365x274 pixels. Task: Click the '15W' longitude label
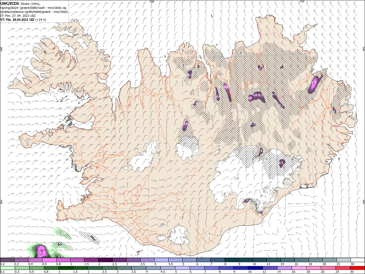pos(302,1)
